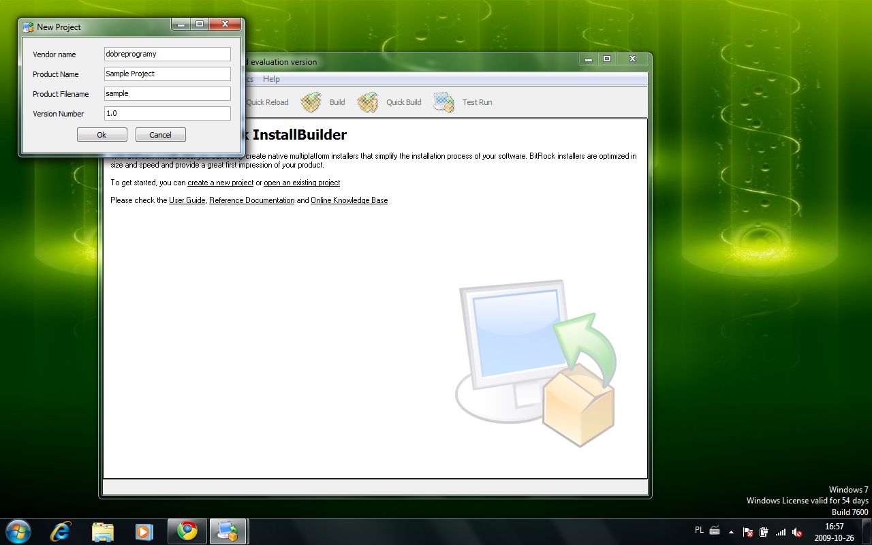
Task: Minimize the InstallBuilder main window
Action: [x=589, y=59]
